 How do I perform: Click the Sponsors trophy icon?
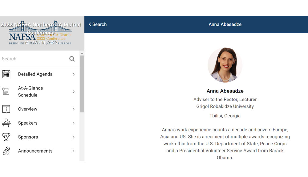6,137
